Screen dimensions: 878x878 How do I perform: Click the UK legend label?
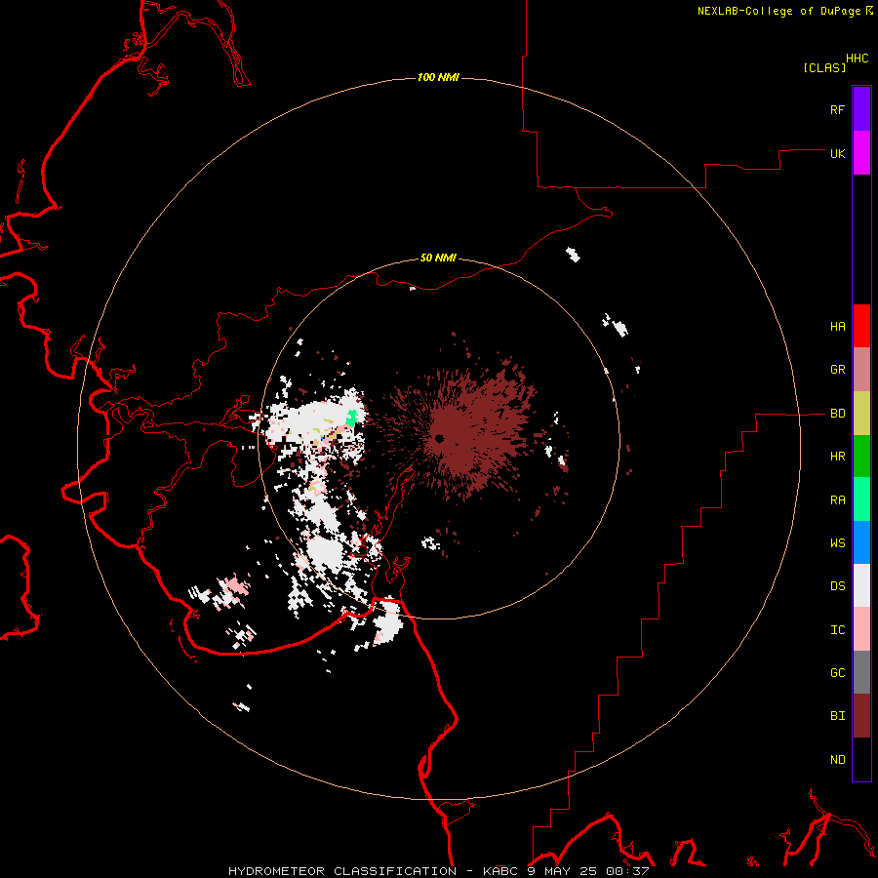pyautogui.click(x=837, y=153)
